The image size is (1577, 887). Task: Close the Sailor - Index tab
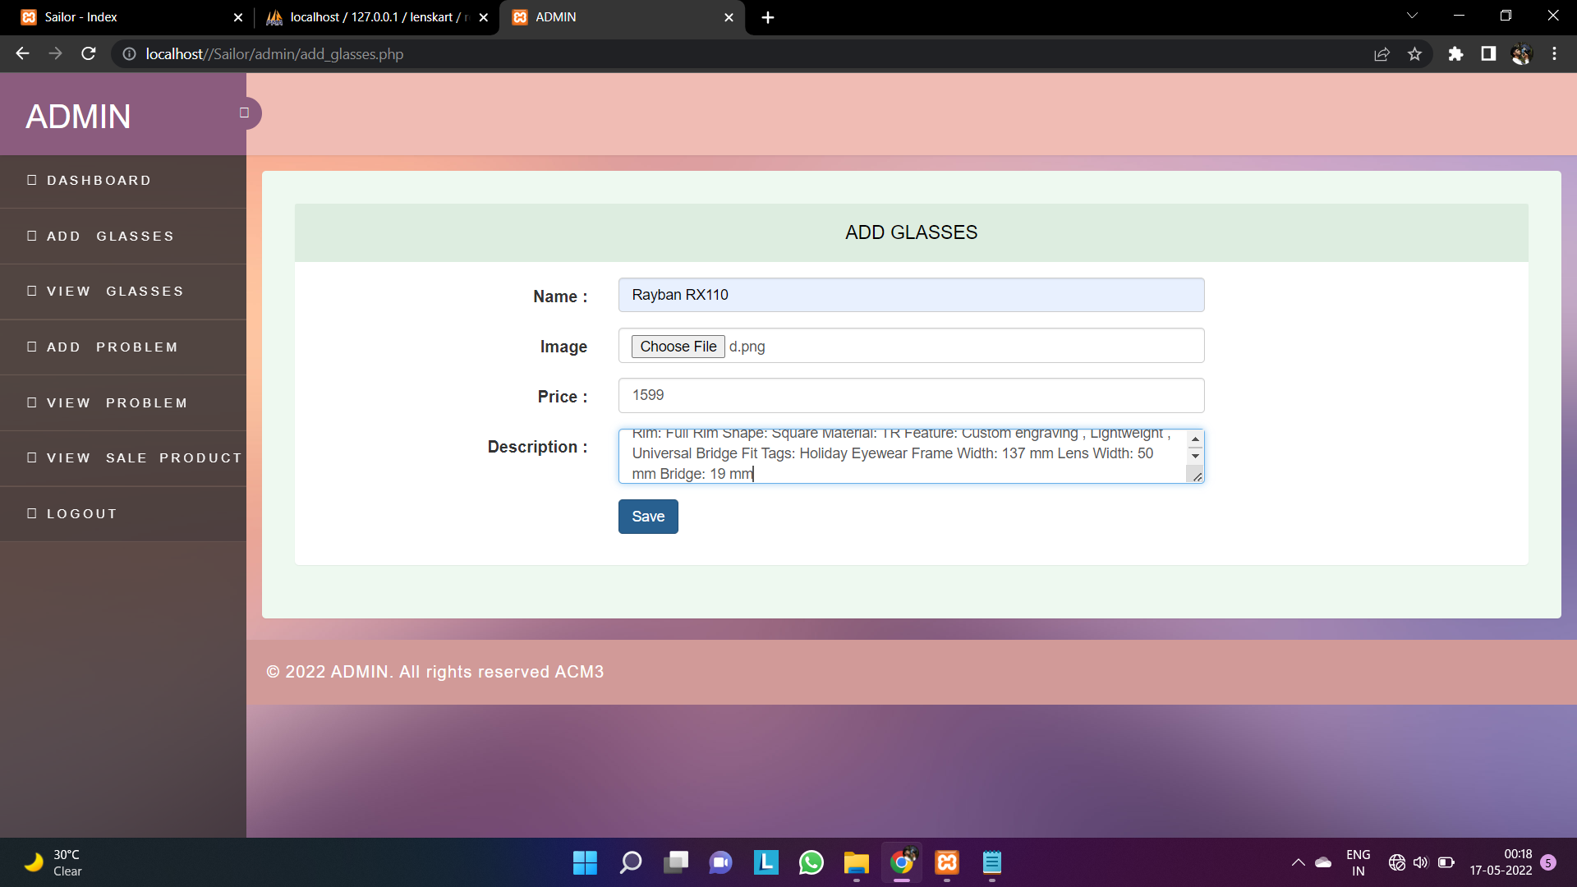(238, 17)
